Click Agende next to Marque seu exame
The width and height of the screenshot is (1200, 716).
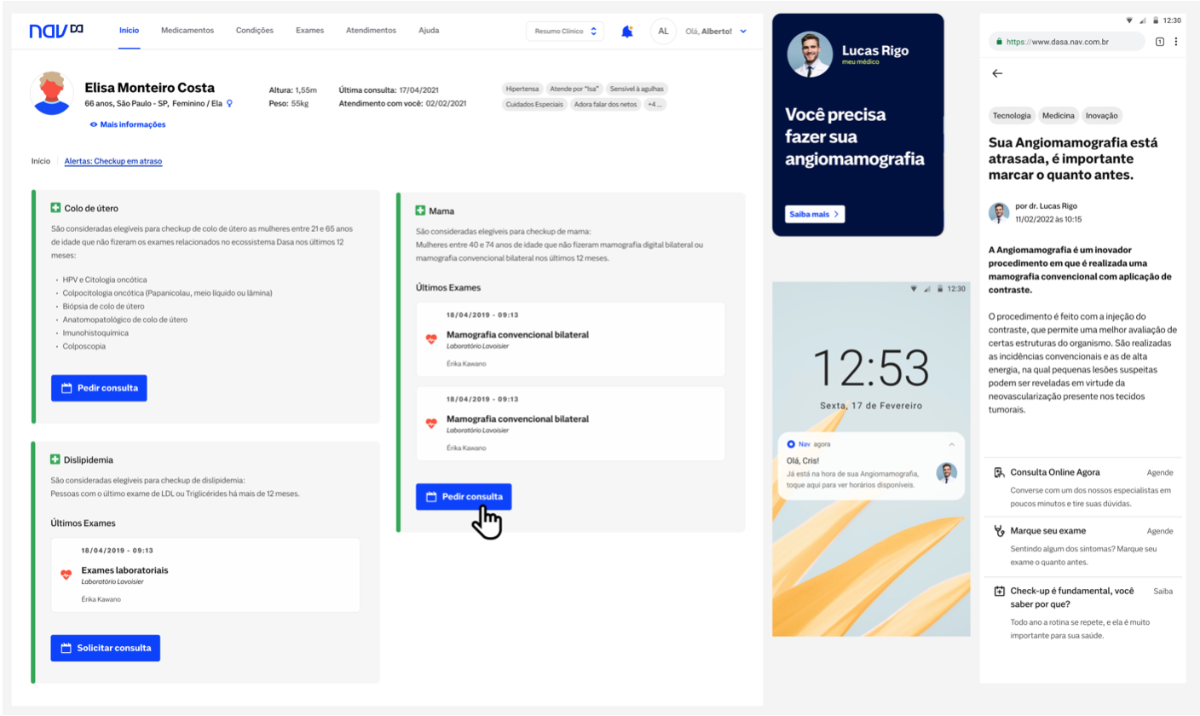[x=1160, y=531]
